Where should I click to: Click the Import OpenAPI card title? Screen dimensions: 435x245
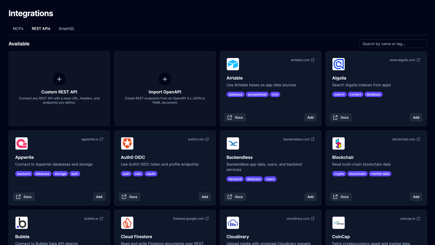coord(165,92)
